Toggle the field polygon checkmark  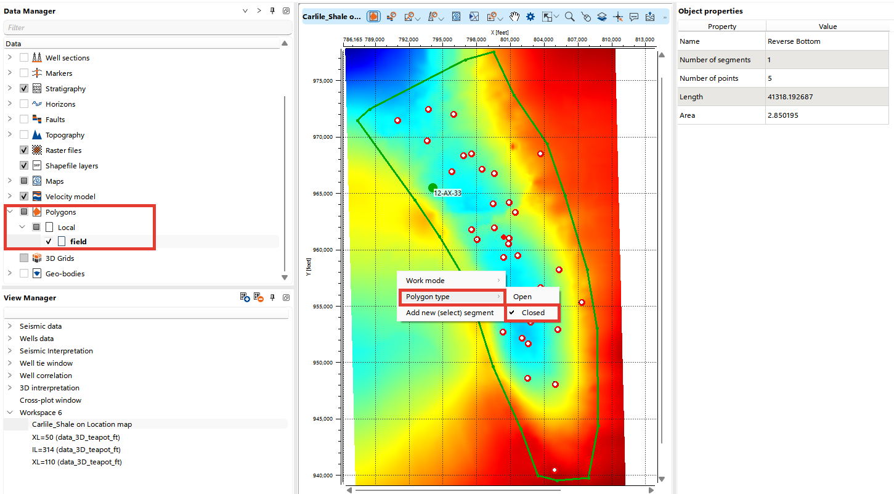(x=49, y=242)
